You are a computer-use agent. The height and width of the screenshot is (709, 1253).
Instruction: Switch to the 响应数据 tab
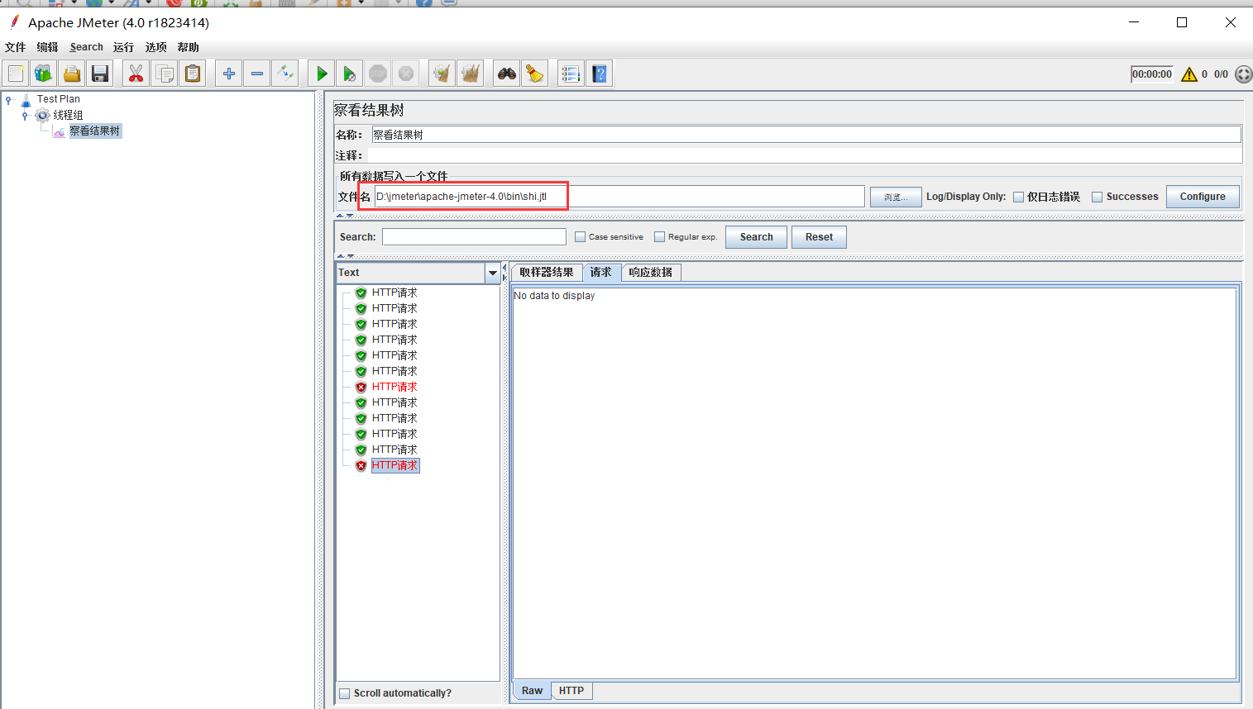pos(651,273)
